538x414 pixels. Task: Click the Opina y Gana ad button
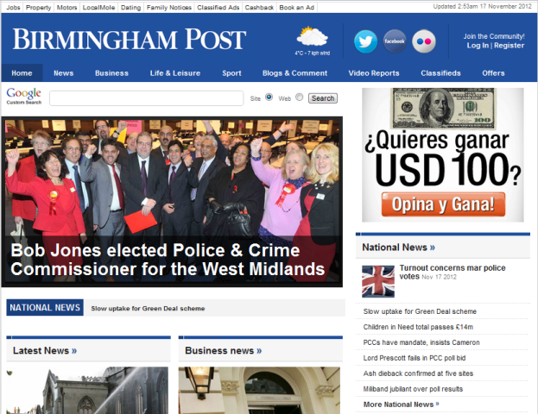tap(443, 204)
